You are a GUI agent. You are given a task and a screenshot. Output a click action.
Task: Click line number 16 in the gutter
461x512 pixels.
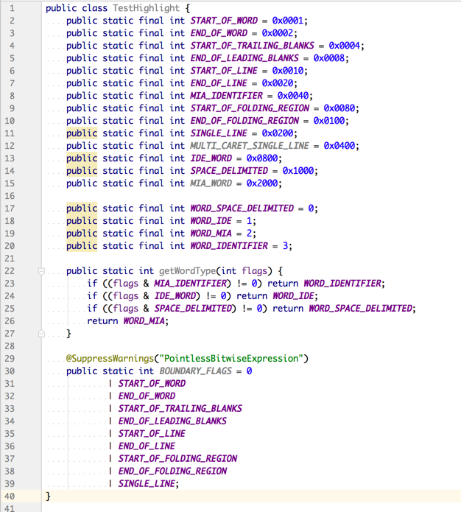[x=10, y=196]
